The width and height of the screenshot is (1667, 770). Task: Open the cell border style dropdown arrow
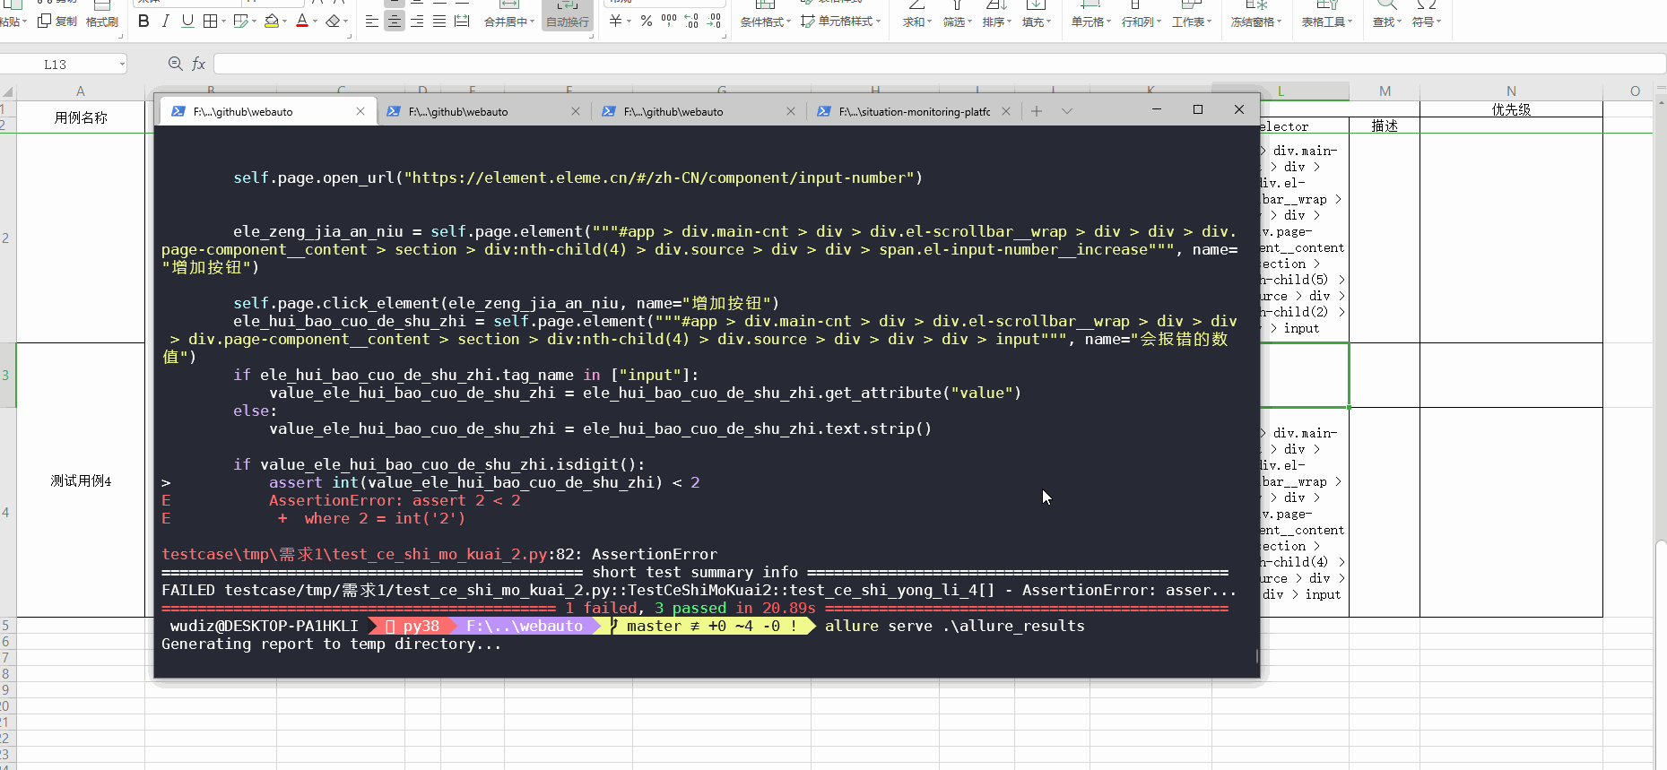tap(223, 22)
